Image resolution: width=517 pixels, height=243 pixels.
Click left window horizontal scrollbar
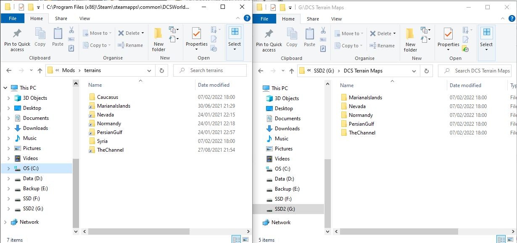coord(139,231)
